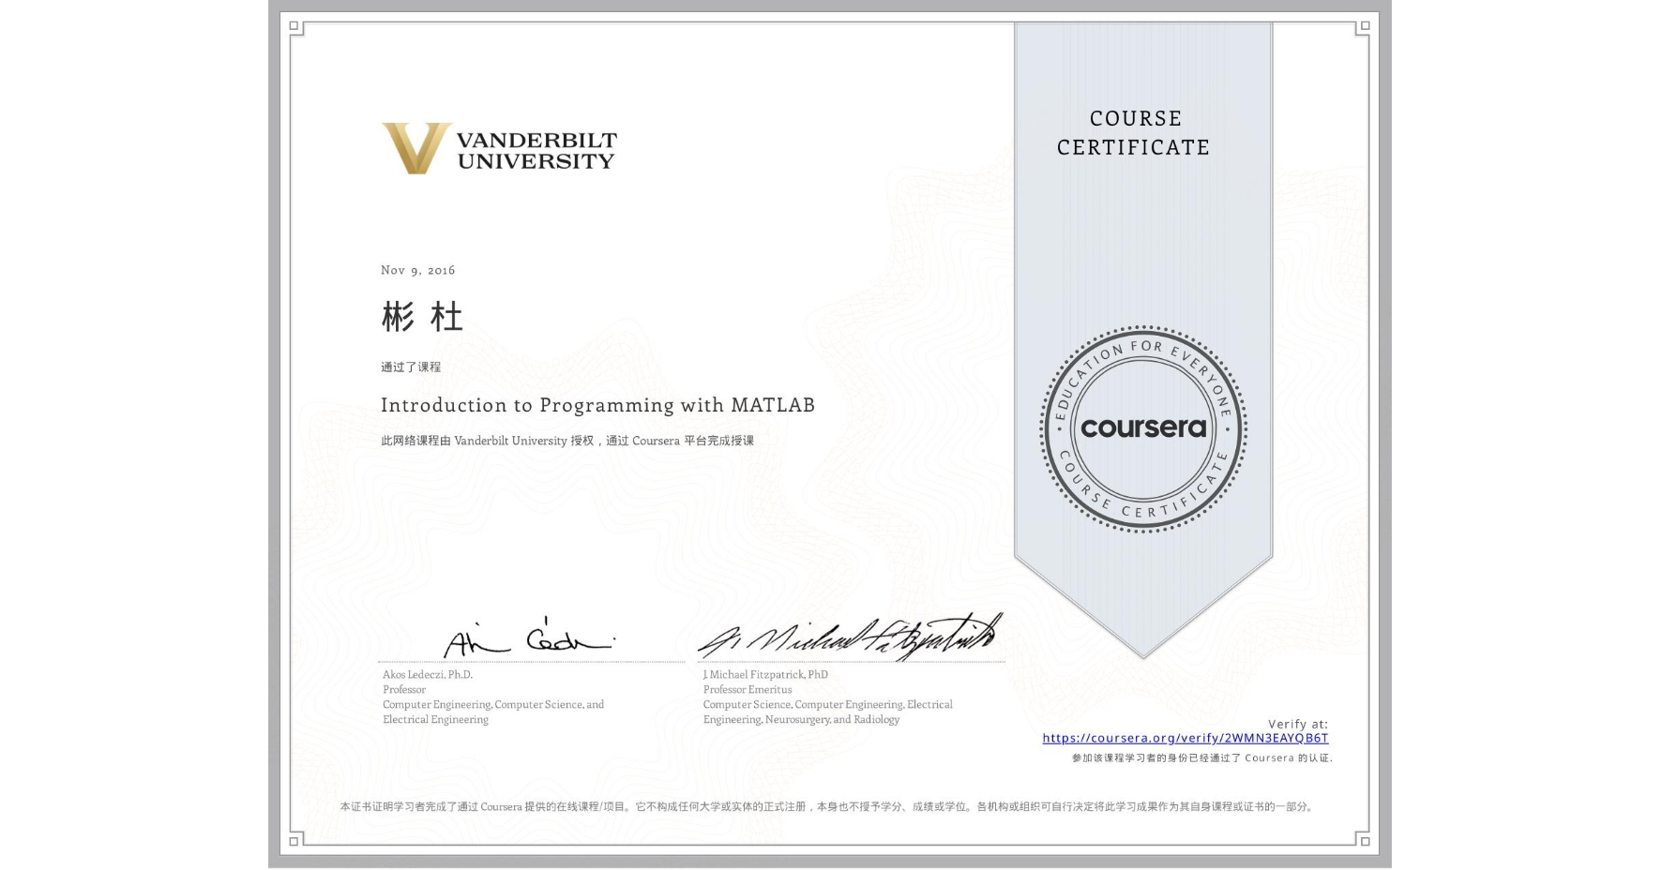
Task: Click J. Michael Fitzpatrick's signature
Action: point(850,637)
